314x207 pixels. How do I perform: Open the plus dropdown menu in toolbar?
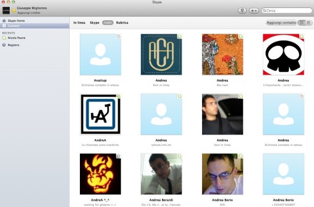point(253,11)
